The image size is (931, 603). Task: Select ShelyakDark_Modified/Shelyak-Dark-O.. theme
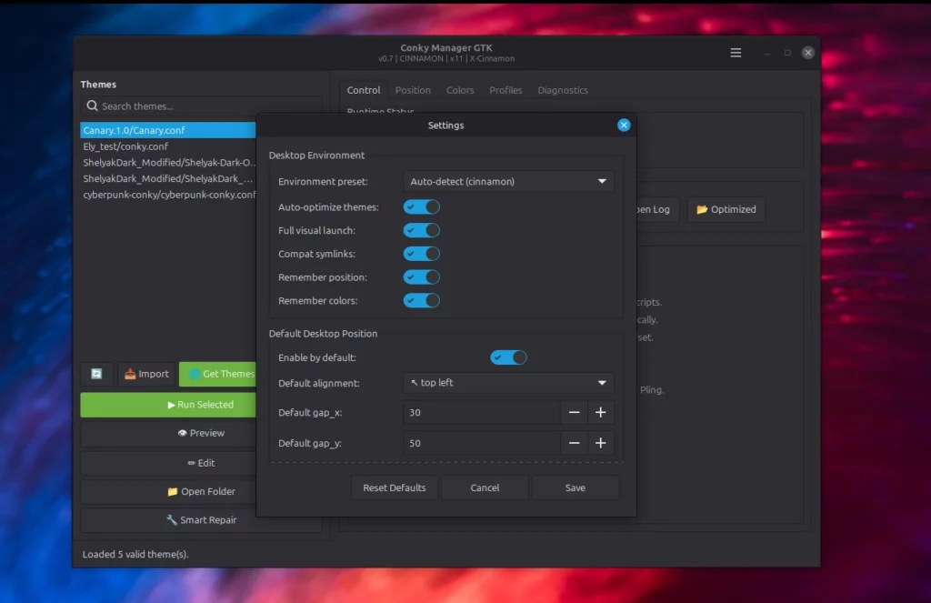[168, 162]
